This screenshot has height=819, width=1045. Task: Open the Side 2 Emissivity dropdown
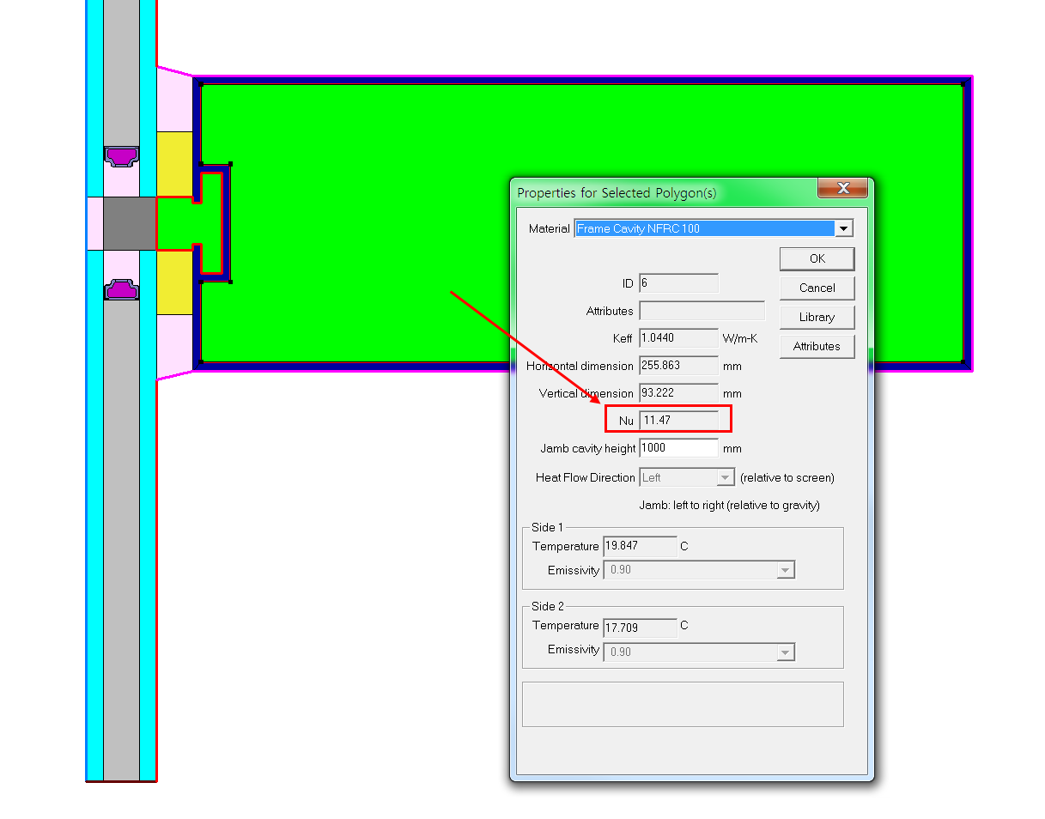click(786, 652)
